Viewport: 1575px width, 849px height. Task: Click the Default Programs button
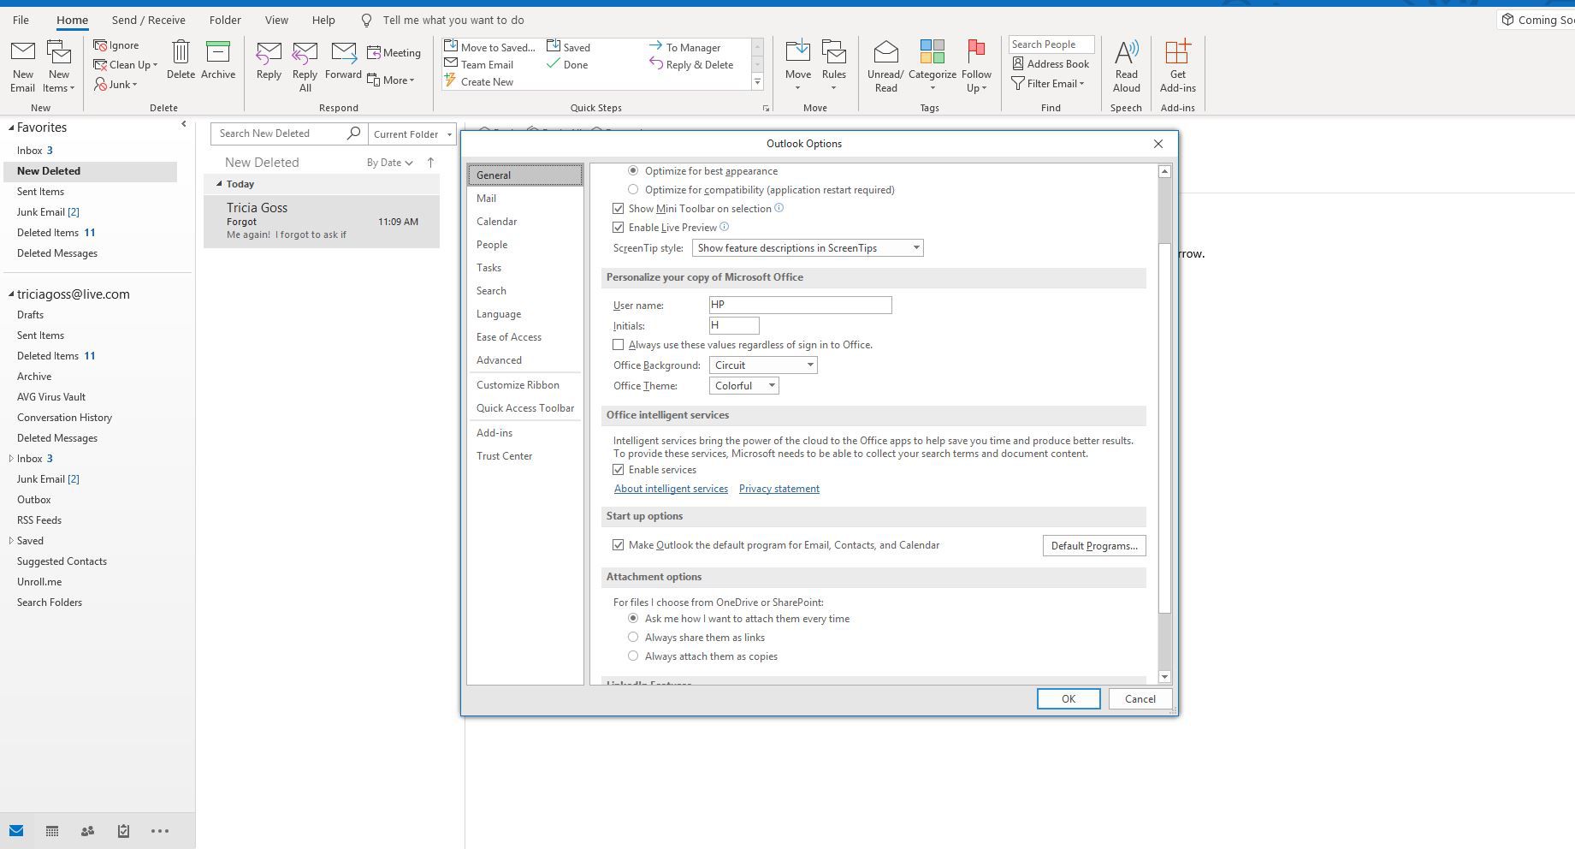coord(1094,546)
